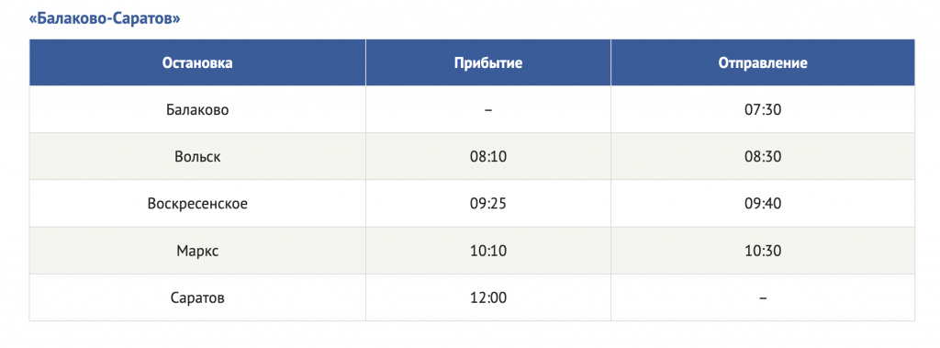Click the dash in Саратов departure cell
940x348 pixels.
coord(763,297)
